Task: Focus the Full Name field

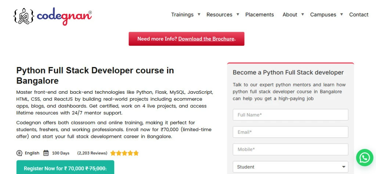Action: coord(290,115)
